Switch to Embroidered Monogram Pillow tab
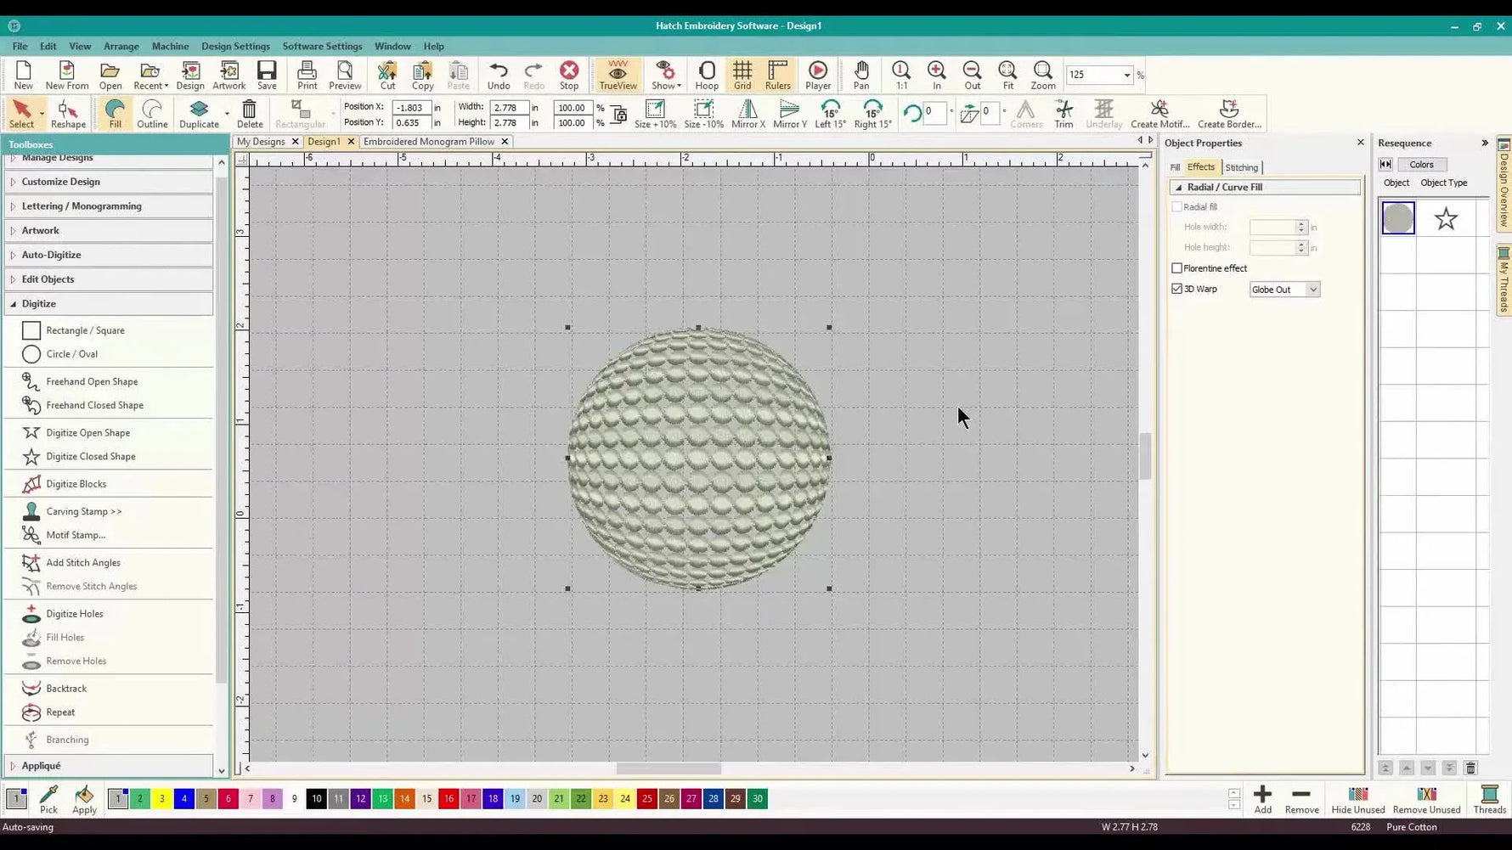 [x=429, y=142]
